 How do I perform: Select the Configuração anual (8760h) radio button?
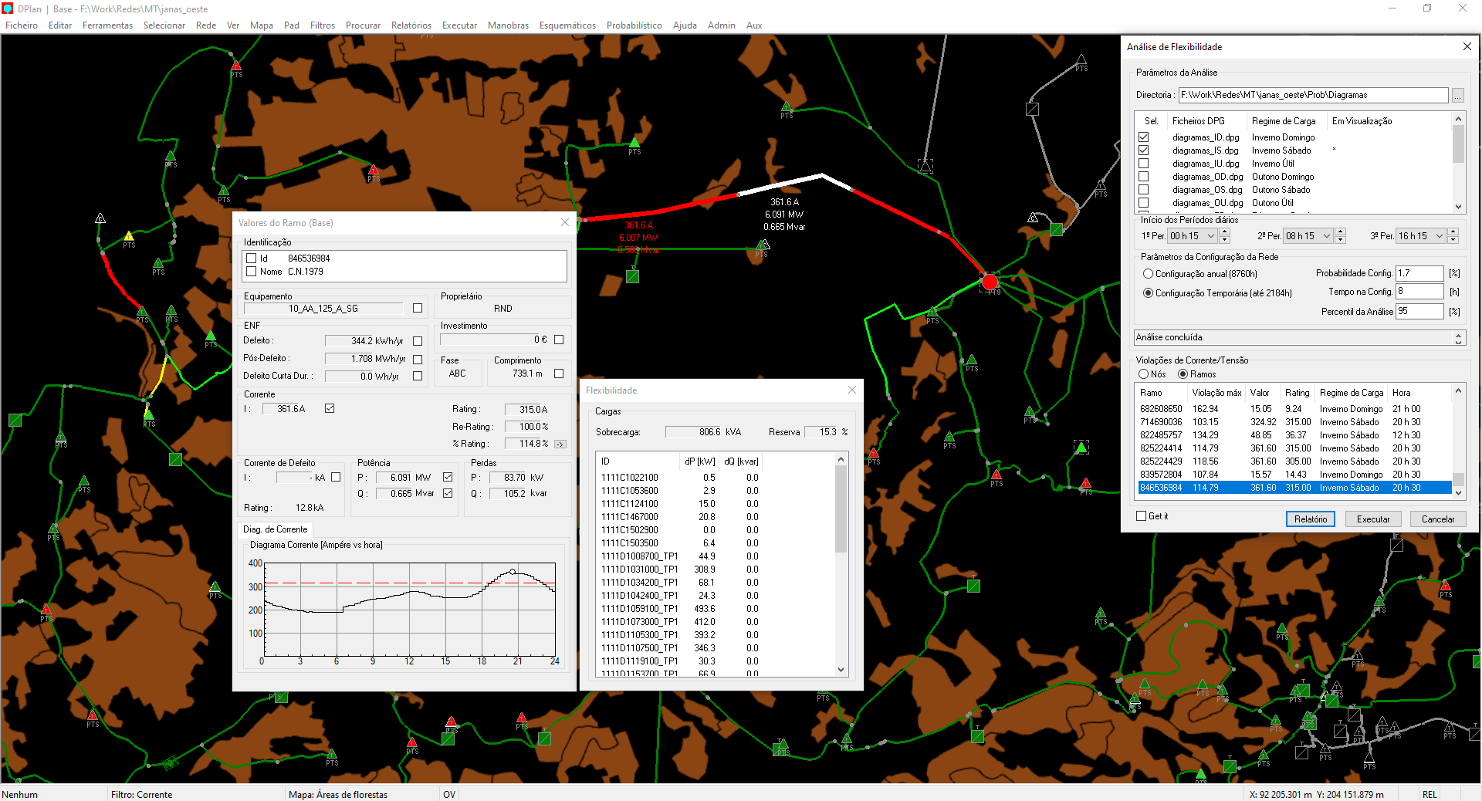point(1148,274)
